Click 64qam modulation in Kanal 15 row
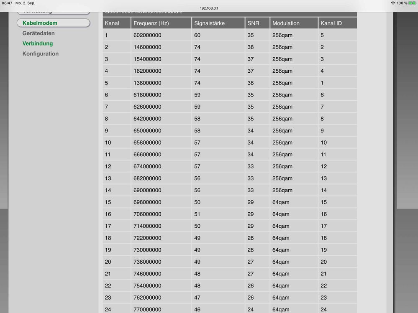Viewport: 418px width, 313px height. coord(294,202)
